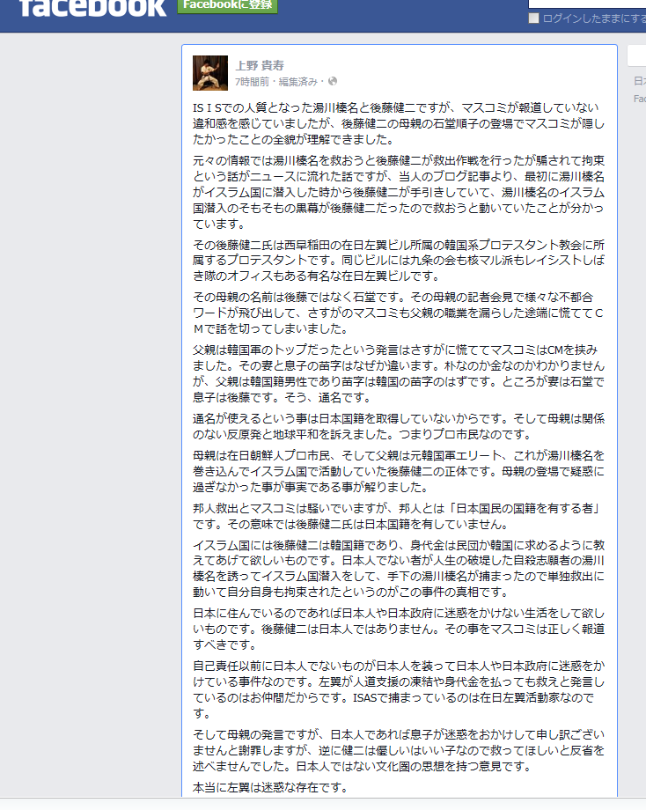Click the paragraph beginning 元々の情報では
The height and width of the screenshot is (810, 646).
pyautogui.click(x=398, y=192)
